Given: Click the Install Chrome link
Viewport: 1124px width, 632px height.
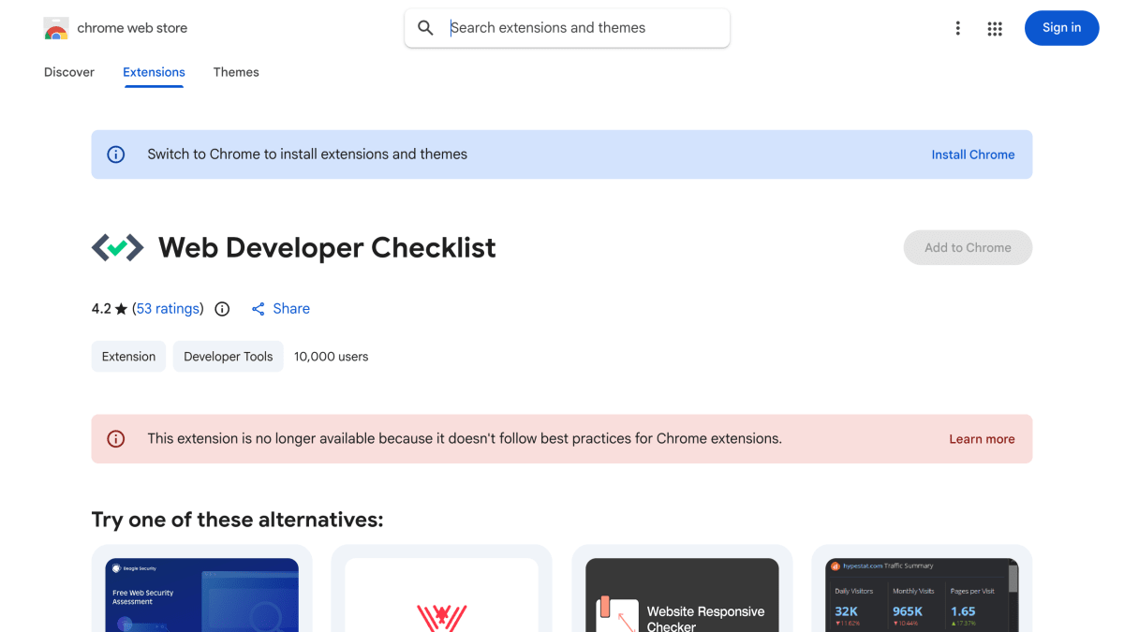Looking at the screenshot, I should pyautogui.click(x=973, y=154).
